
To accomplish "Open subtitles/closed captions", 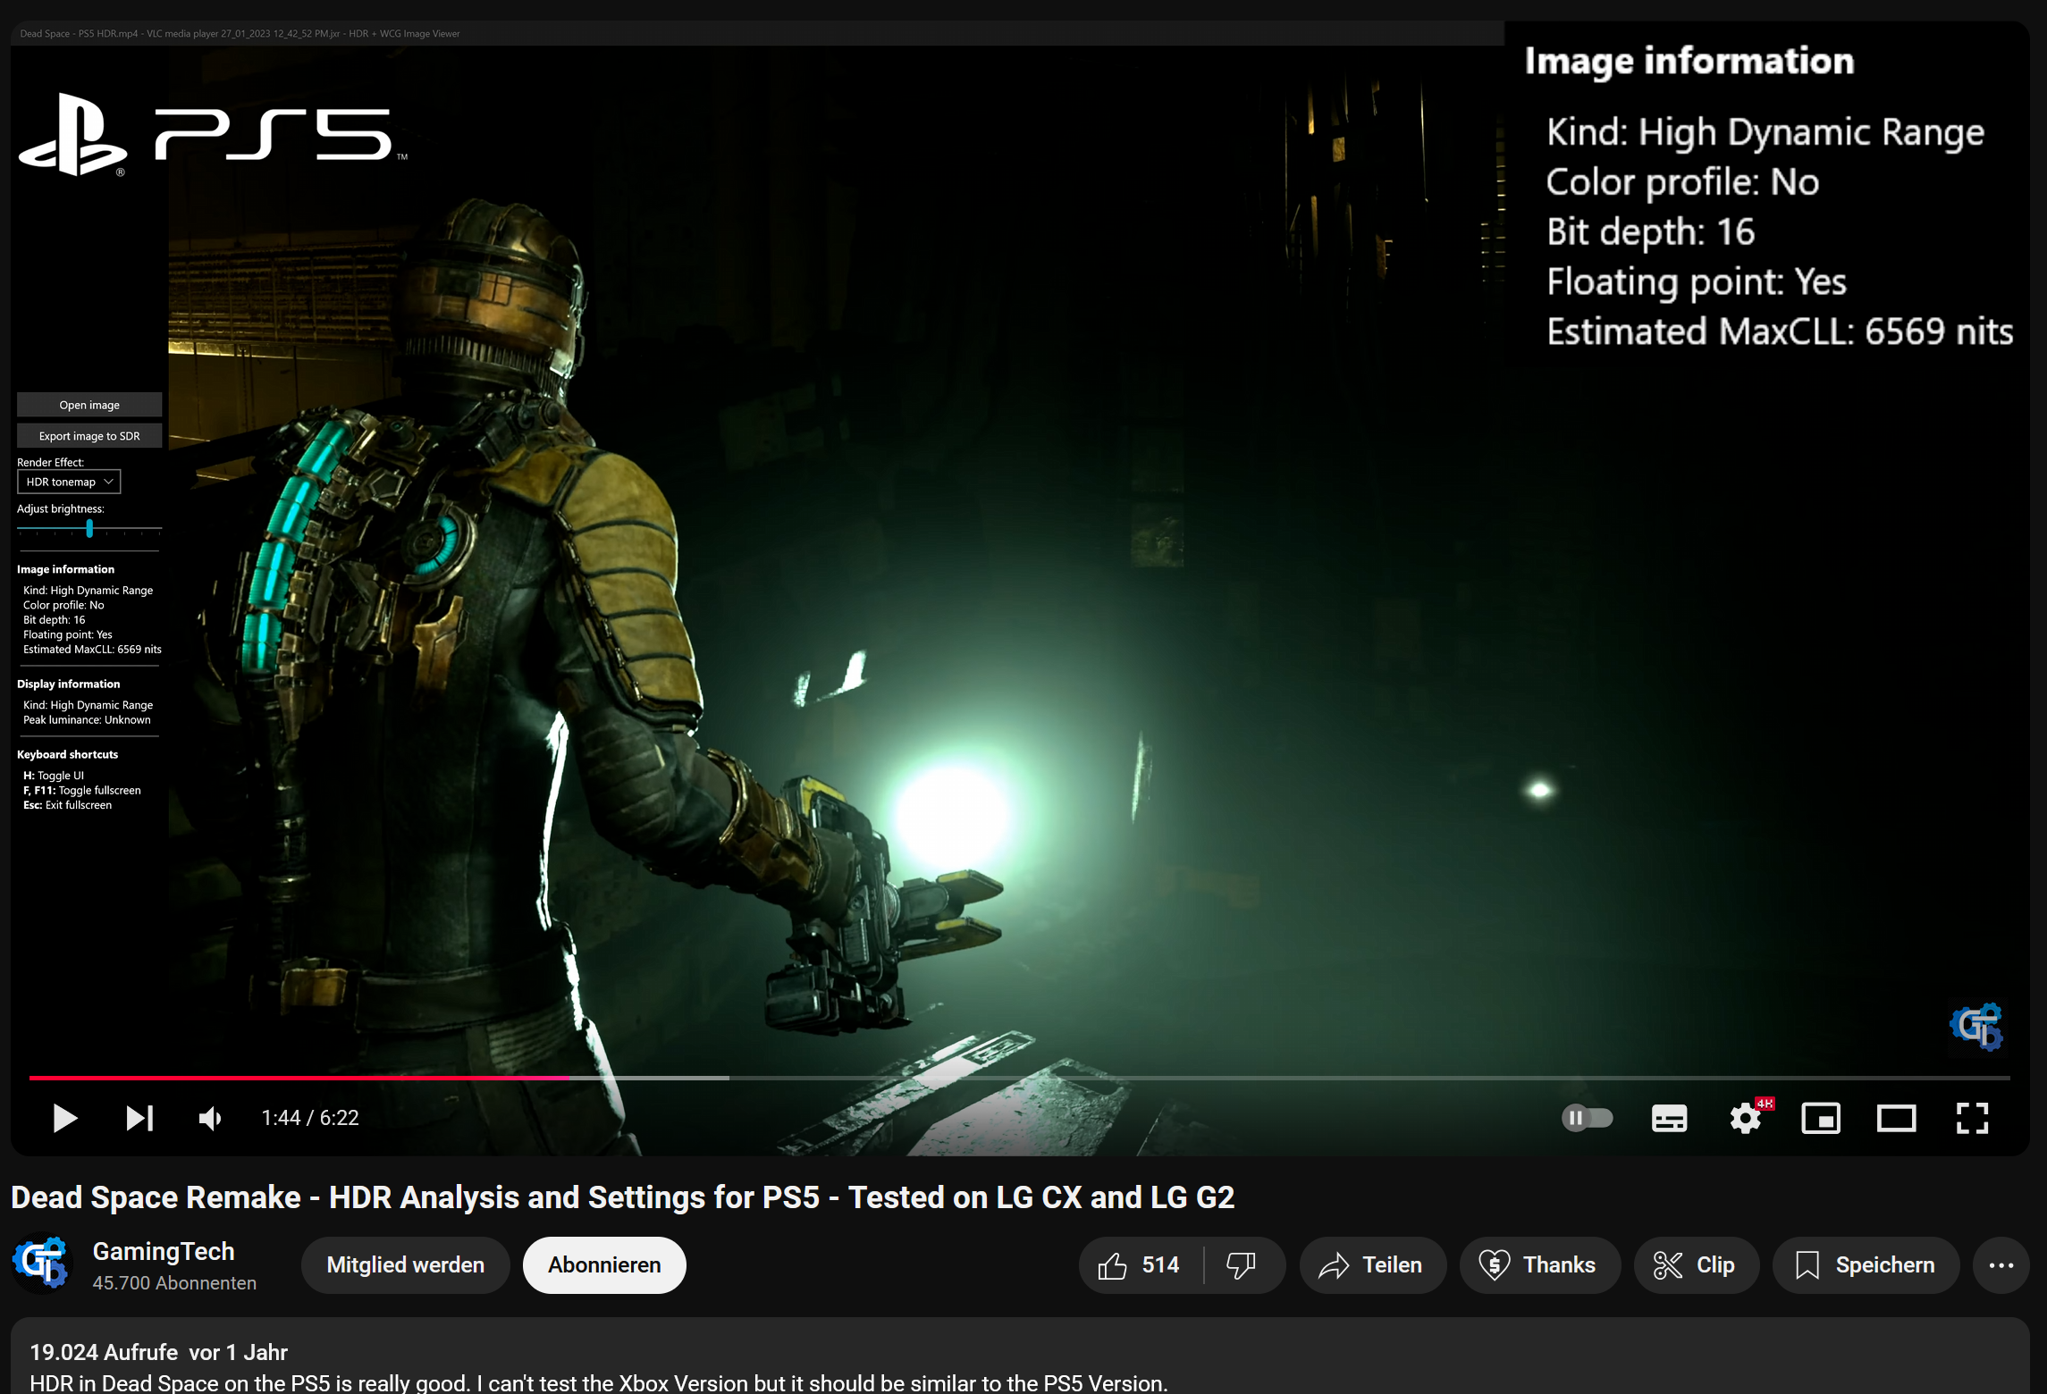I will click(x=1668, y=1118).
